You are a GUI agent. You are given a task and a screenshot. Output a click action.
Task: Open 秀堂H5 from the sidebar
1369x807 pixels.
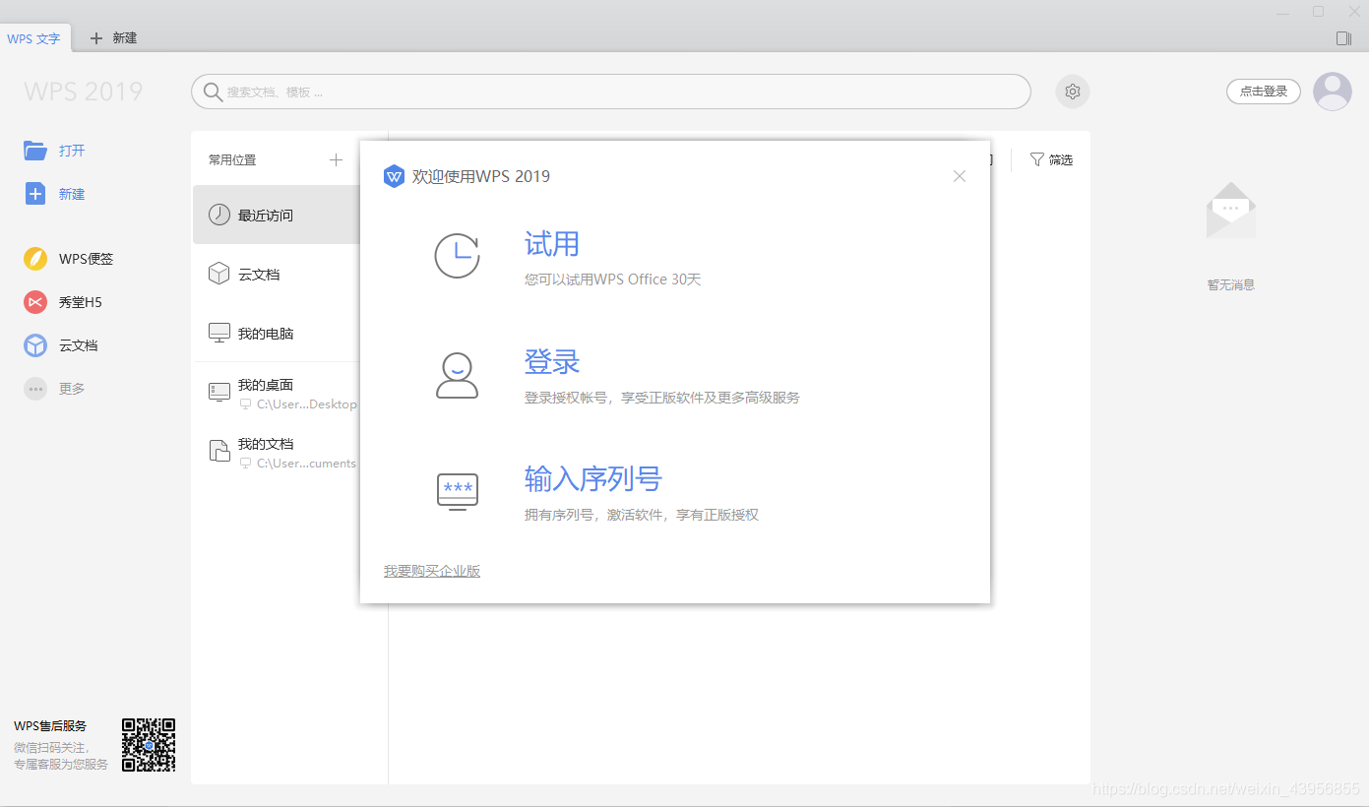click(63, 302)
